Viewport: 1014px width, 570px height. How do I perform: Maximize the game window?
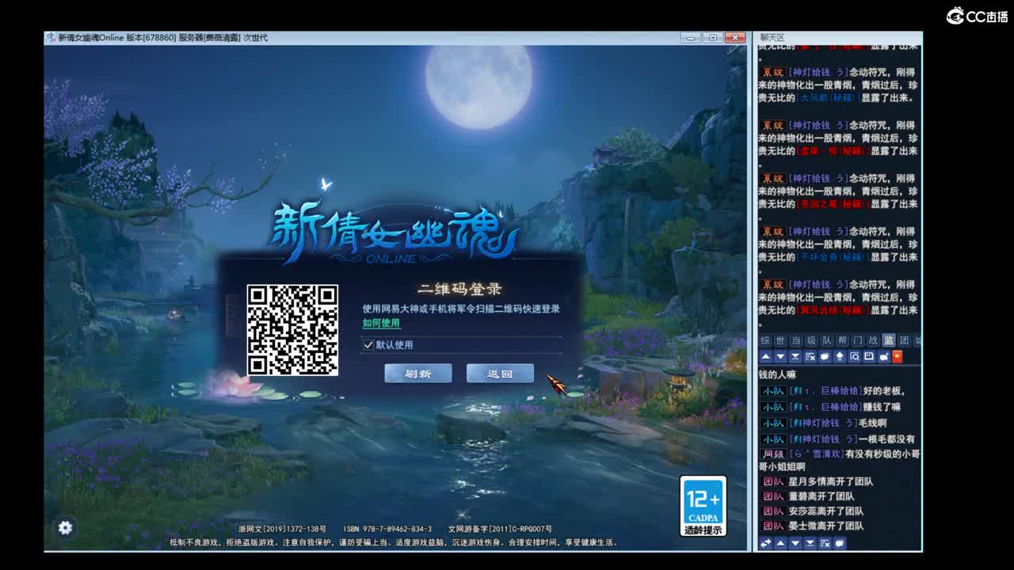712,37
